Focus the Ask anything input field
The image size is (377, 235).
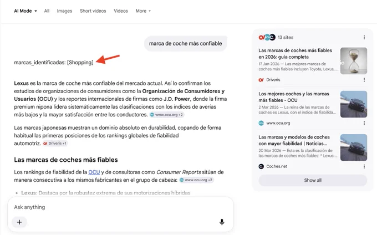[120, 207]
